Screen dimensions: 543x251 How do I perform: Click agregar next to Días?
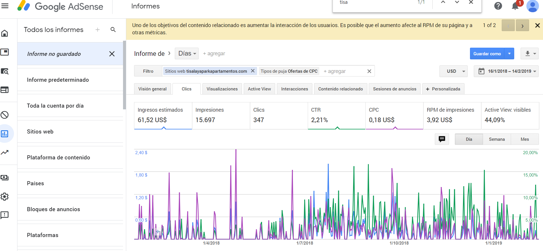(214, 54)
